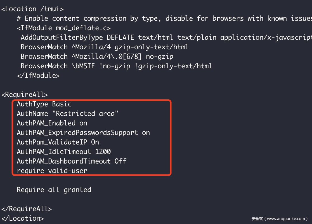Click the closing IfModule tag
Image resolution: width=312 pixels, height=224 pixels.
point(38,76)
